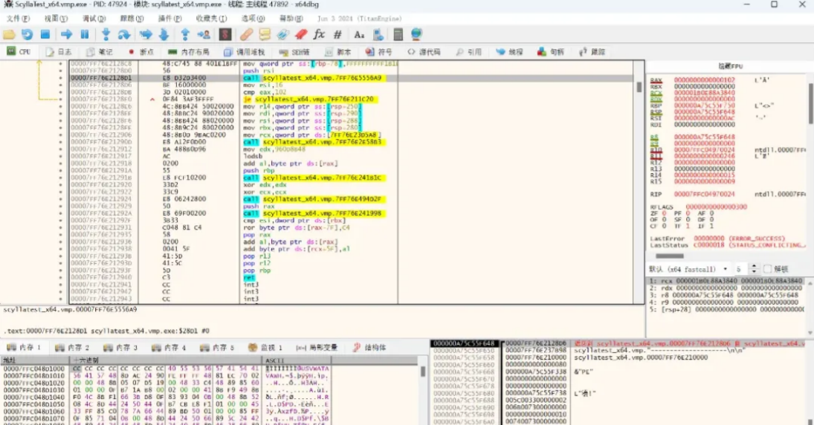Open the 跟踪 (Trace) menu
Screen dimensions: 814x425
(132, 18)
